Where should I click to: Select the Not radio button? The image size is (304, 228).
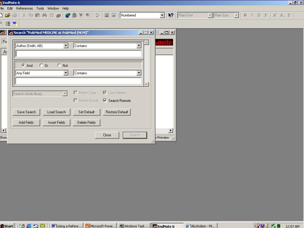[x=59, y=65]
